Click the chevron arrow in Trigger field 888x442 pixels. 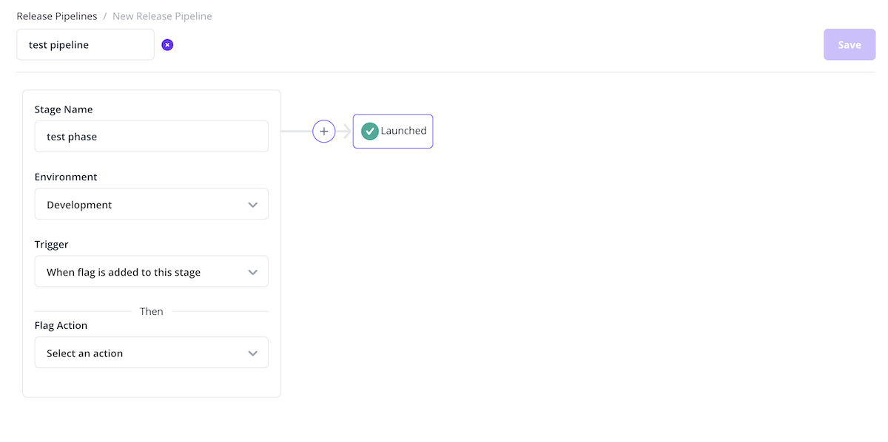253,272
